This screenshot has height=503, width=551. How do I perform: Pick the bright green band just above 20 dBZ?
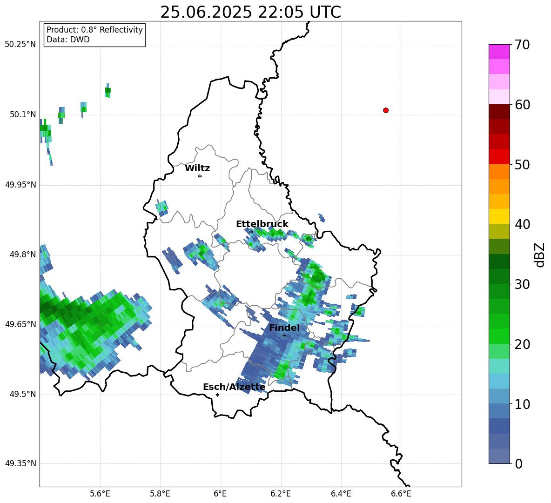[x=499, y=336]
